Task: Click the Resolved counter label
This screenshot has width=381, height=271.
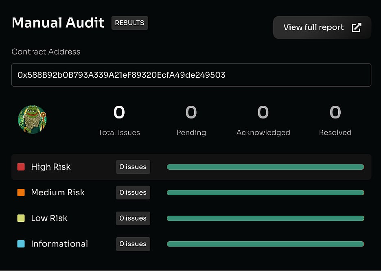Action: (x=335, y=132)
